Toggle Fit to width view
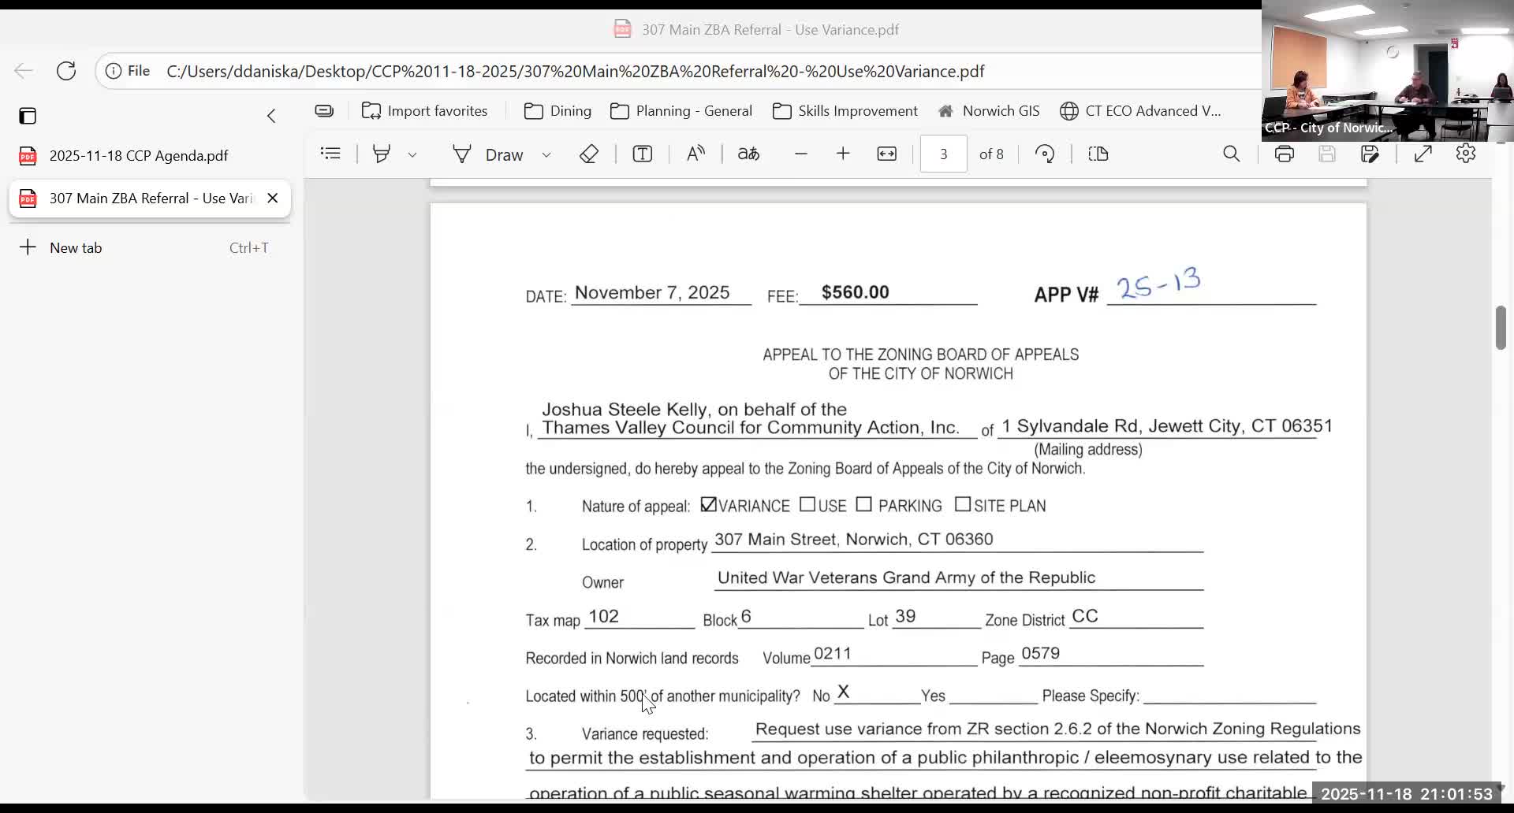The width and height of the screenshot is (1514, 813). click(x=887, y=154)
